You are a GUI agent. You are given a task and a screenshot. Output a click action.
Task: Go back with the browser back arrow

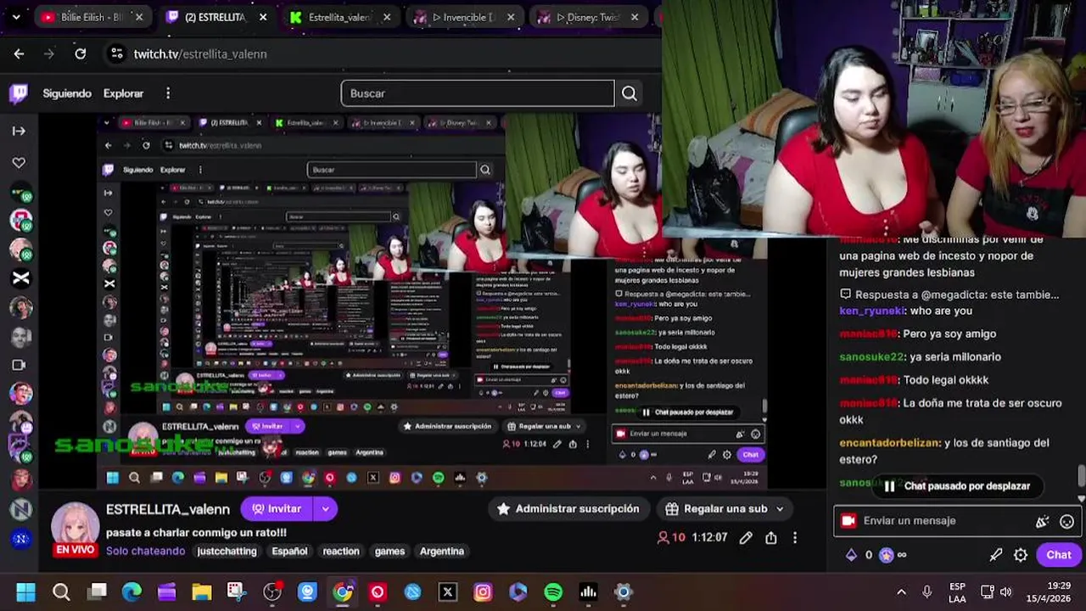click(19, 53)
